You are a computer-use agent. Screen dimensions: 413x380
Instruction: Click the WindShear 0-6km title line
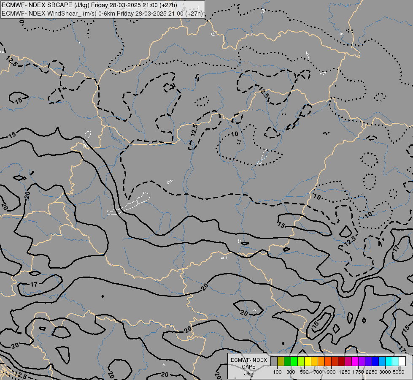(102, 14)
